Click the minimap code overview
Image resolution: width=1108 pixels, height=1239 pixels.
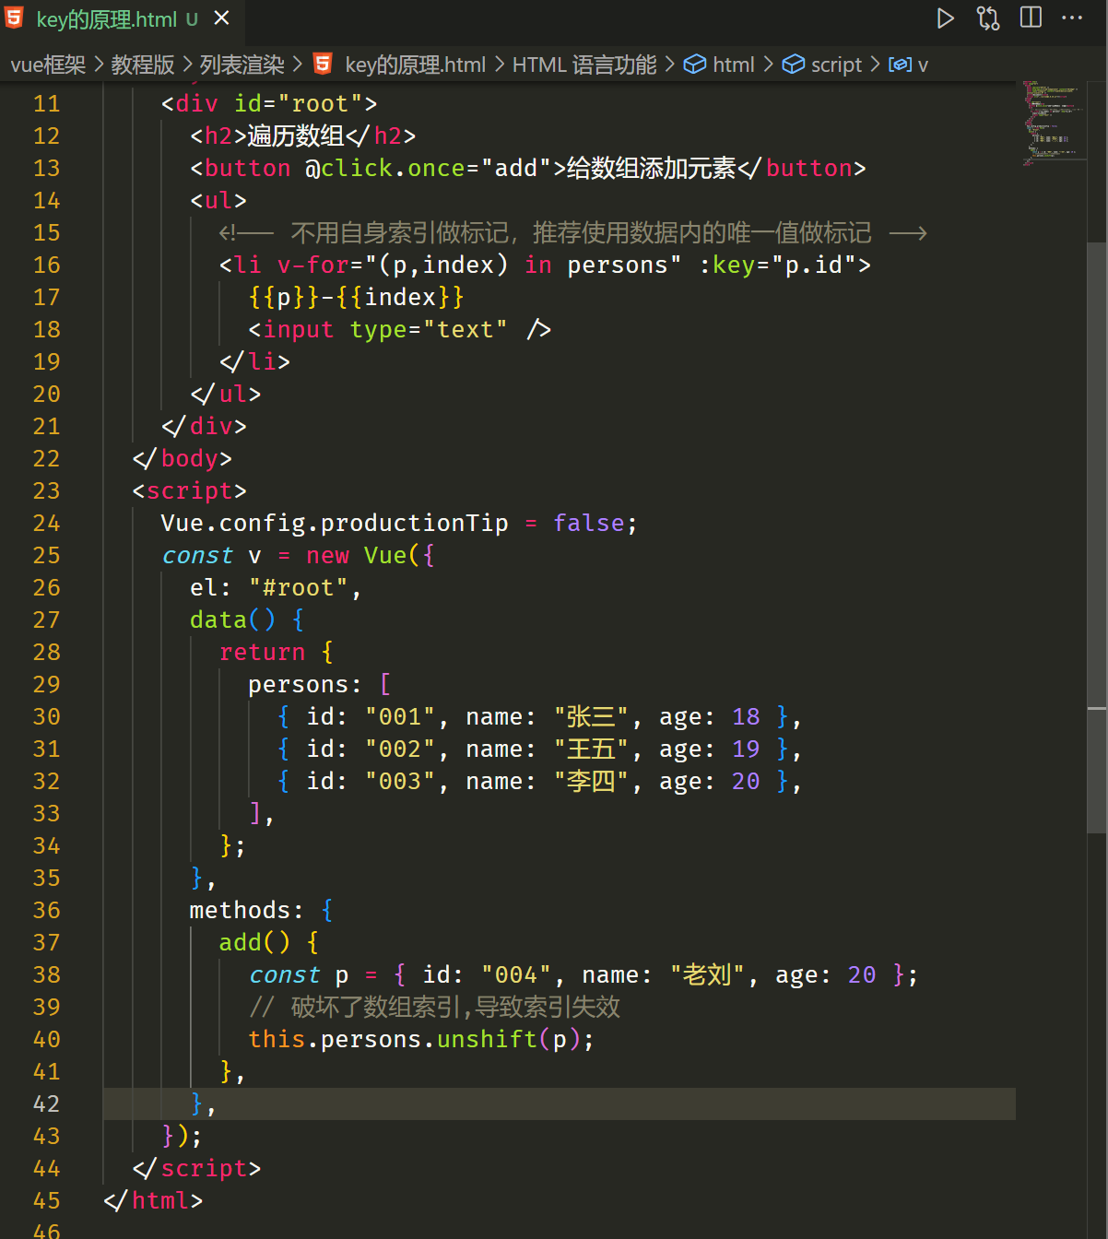[x=1051, y=124]
